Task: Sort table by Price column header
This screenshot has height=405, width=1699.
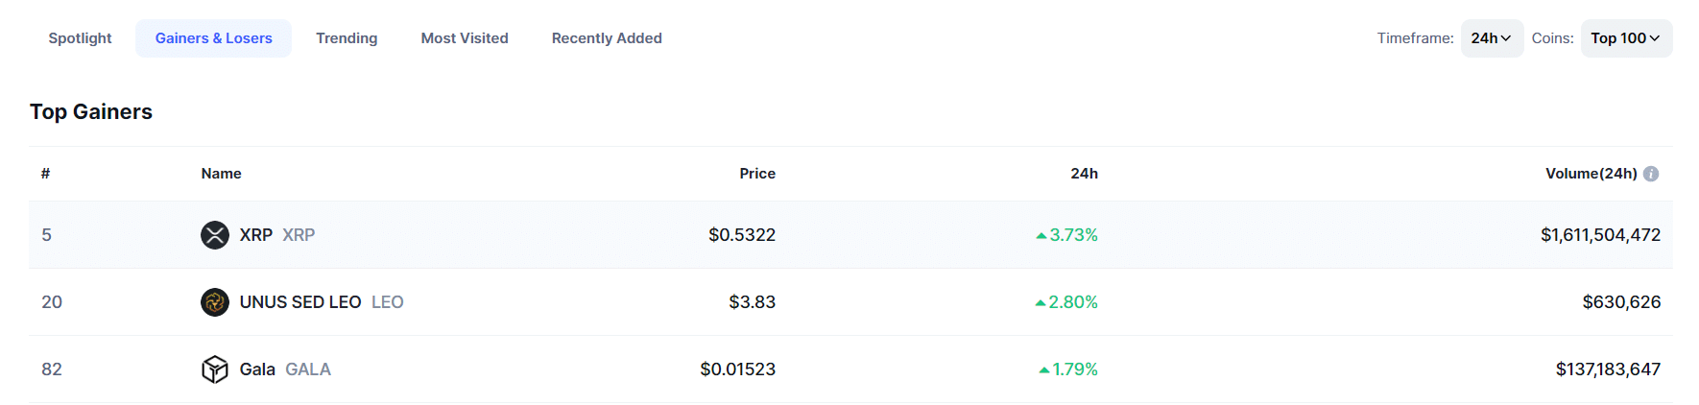Action: pyautogui.click(x=757, y=174)
